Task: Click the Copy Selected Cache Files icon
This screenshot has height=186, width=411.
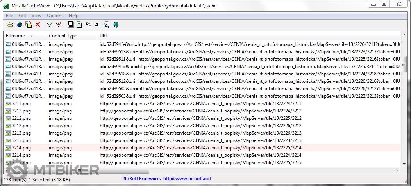Action: pyautogui.click(x=29, y=25)
